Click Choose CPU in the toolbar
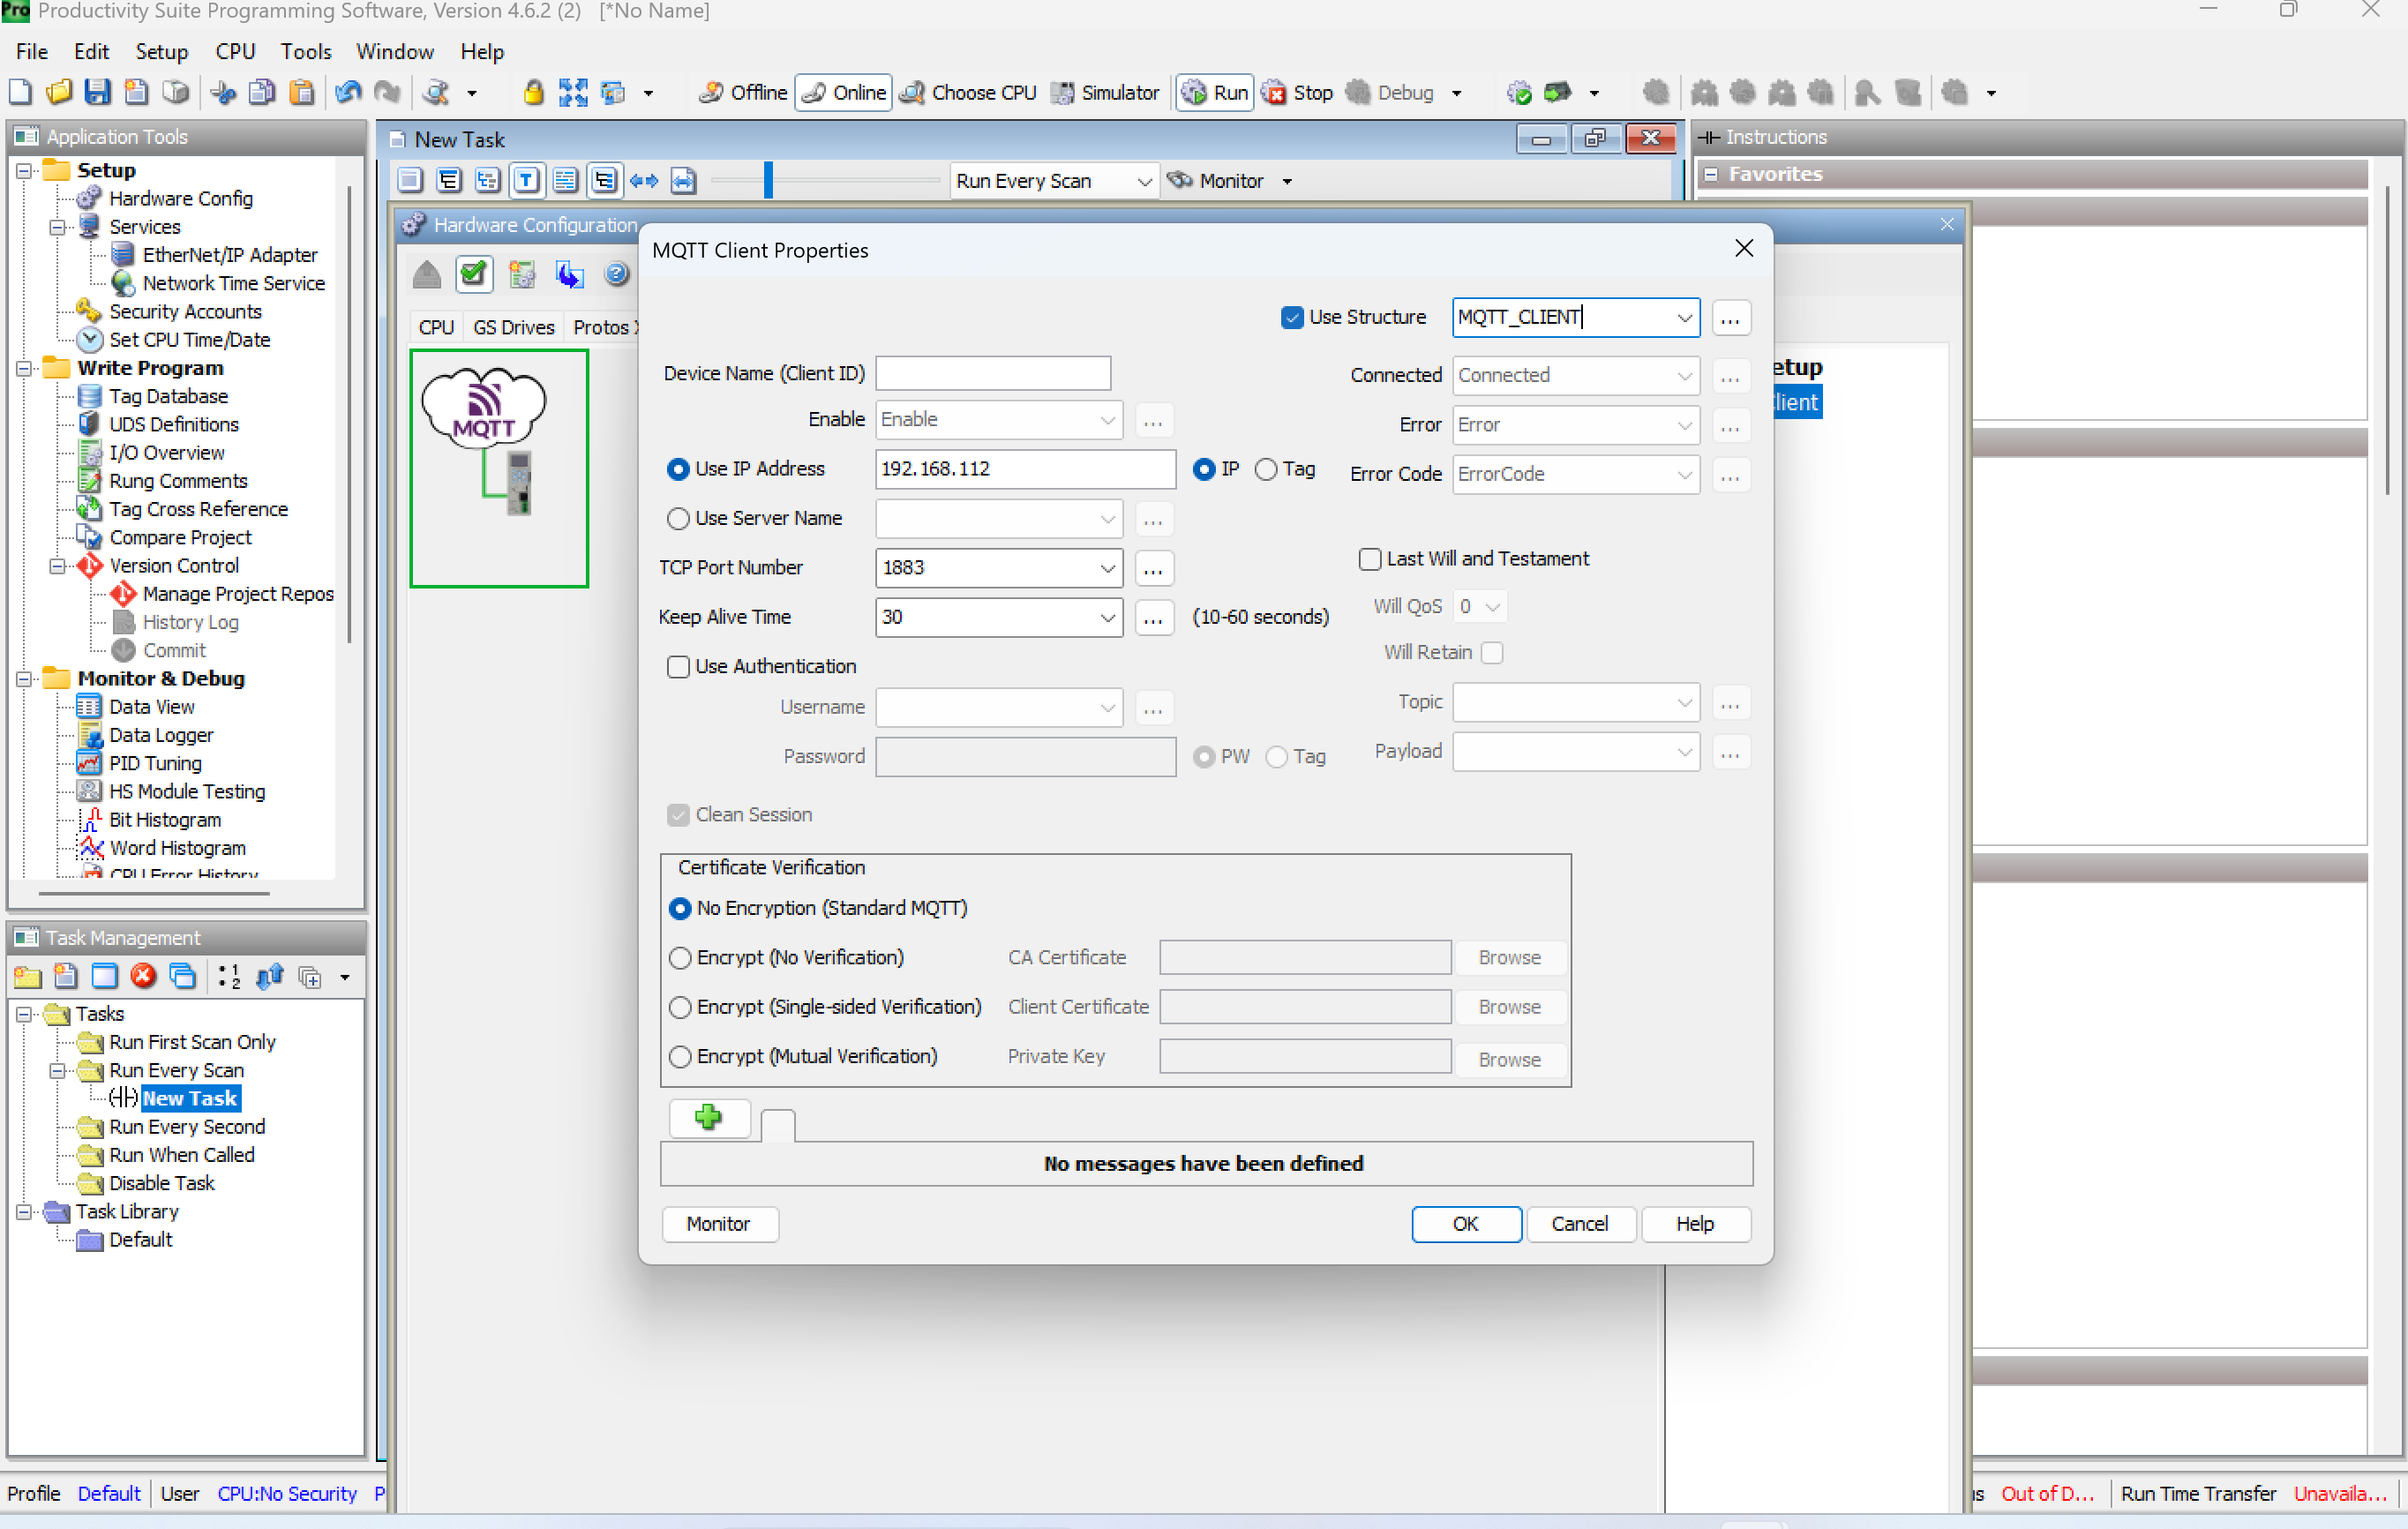The image size is (2408, 1529). tap(967, 93)
